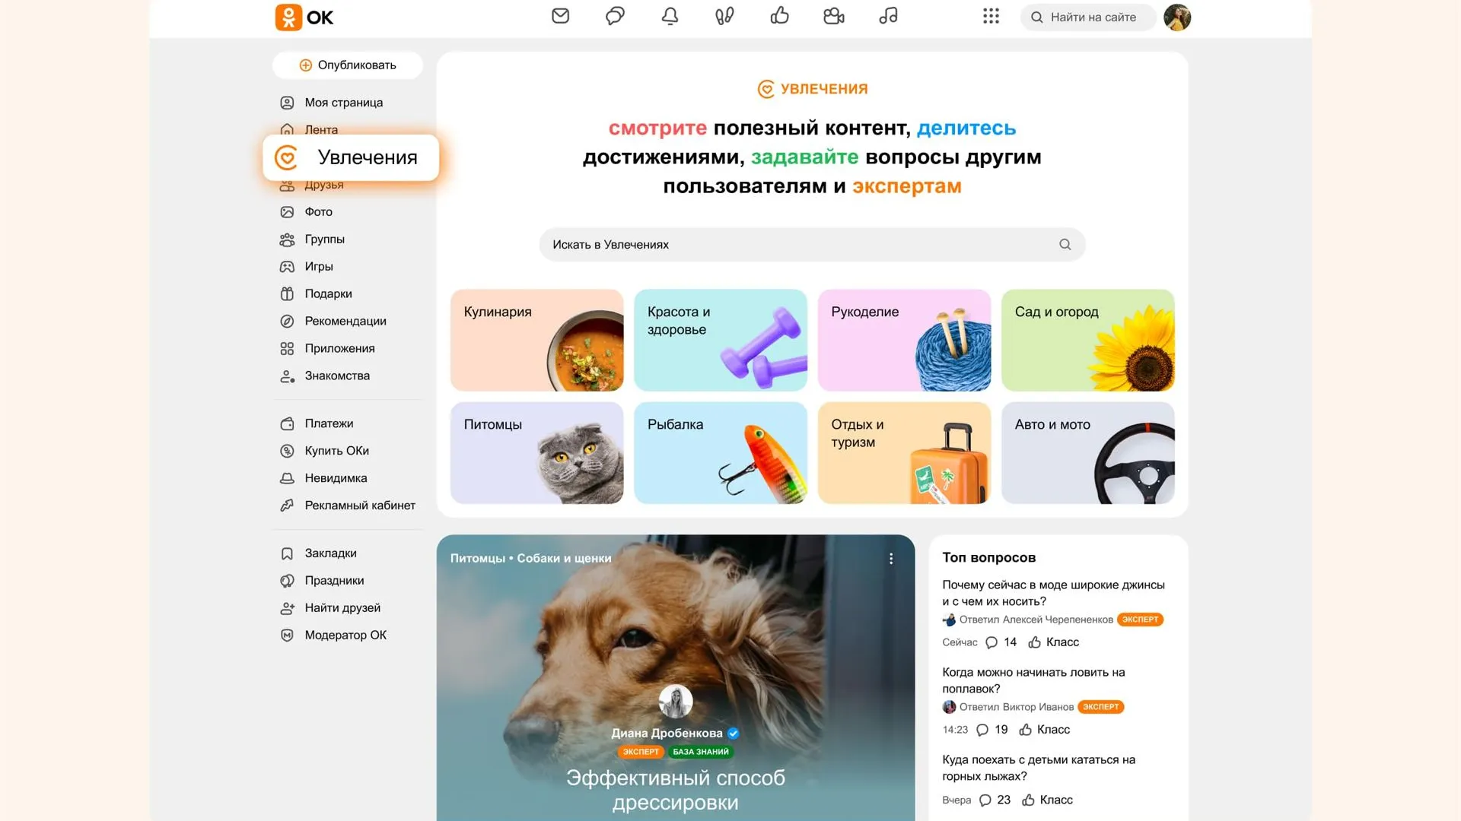Open the Рукоделие category card

coord(904,341)
